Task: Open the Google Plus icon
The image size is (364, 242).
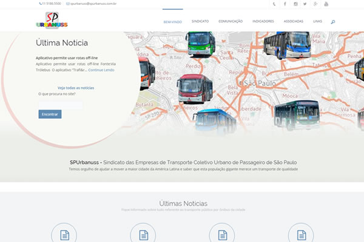Action: pyautogui.click(x=315, y=4)
